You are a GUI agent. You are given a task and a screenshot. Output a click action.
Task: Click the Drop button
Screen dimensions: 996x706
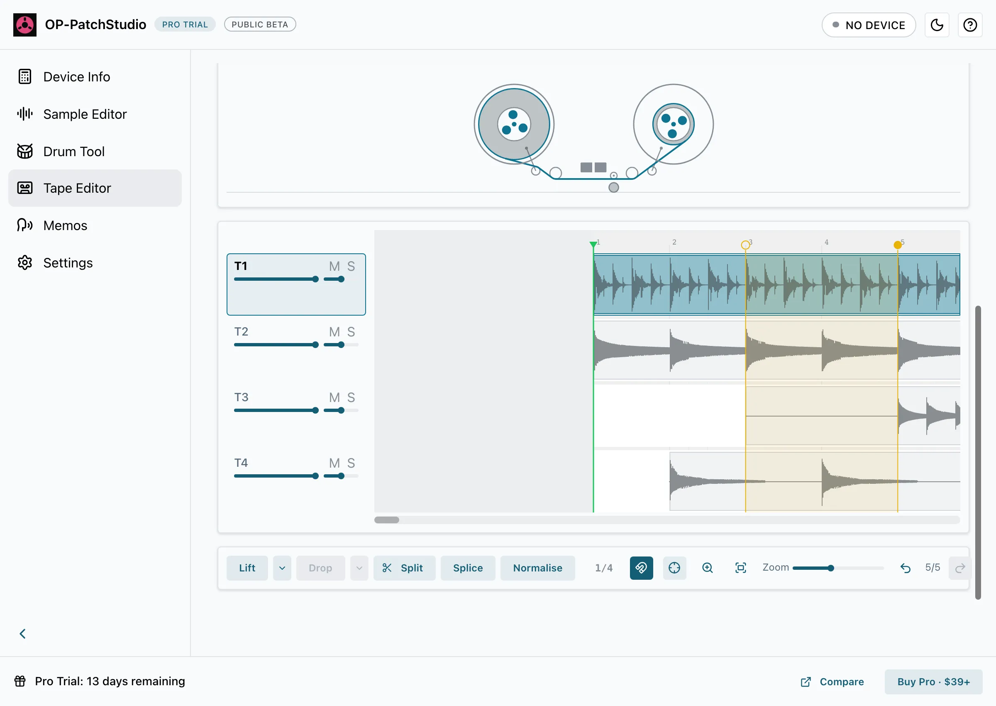(320, 568)
